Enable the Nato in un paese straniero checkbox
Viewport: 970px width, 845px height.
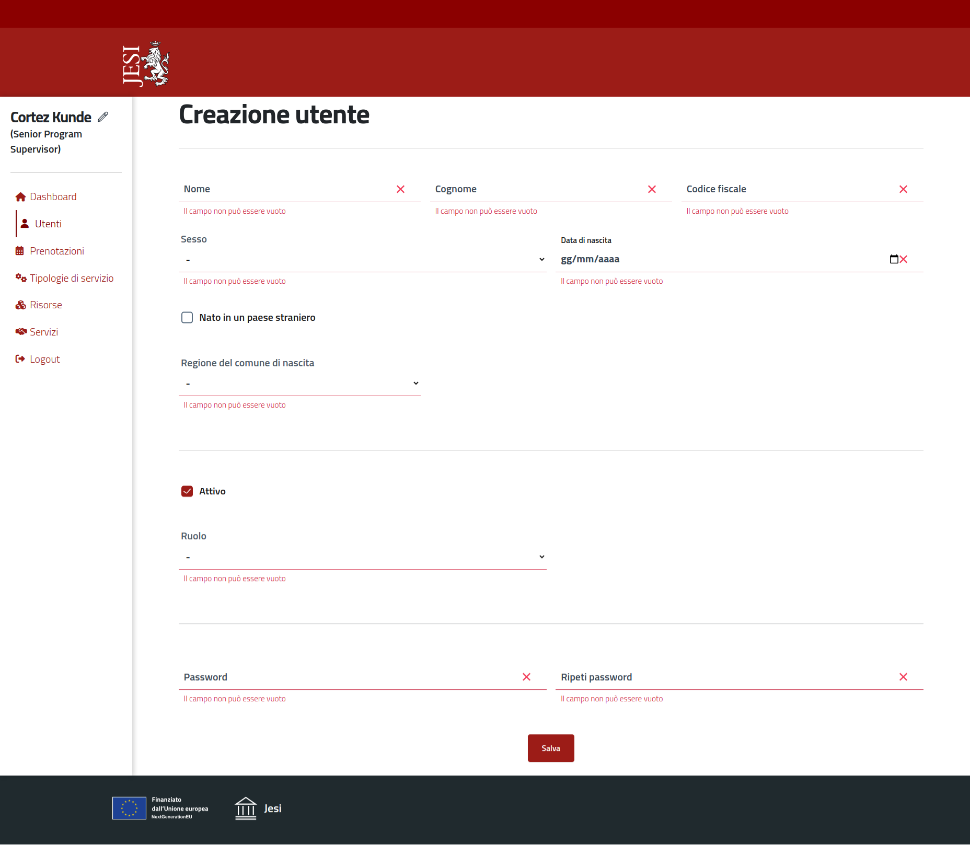[x=187, y=318]
